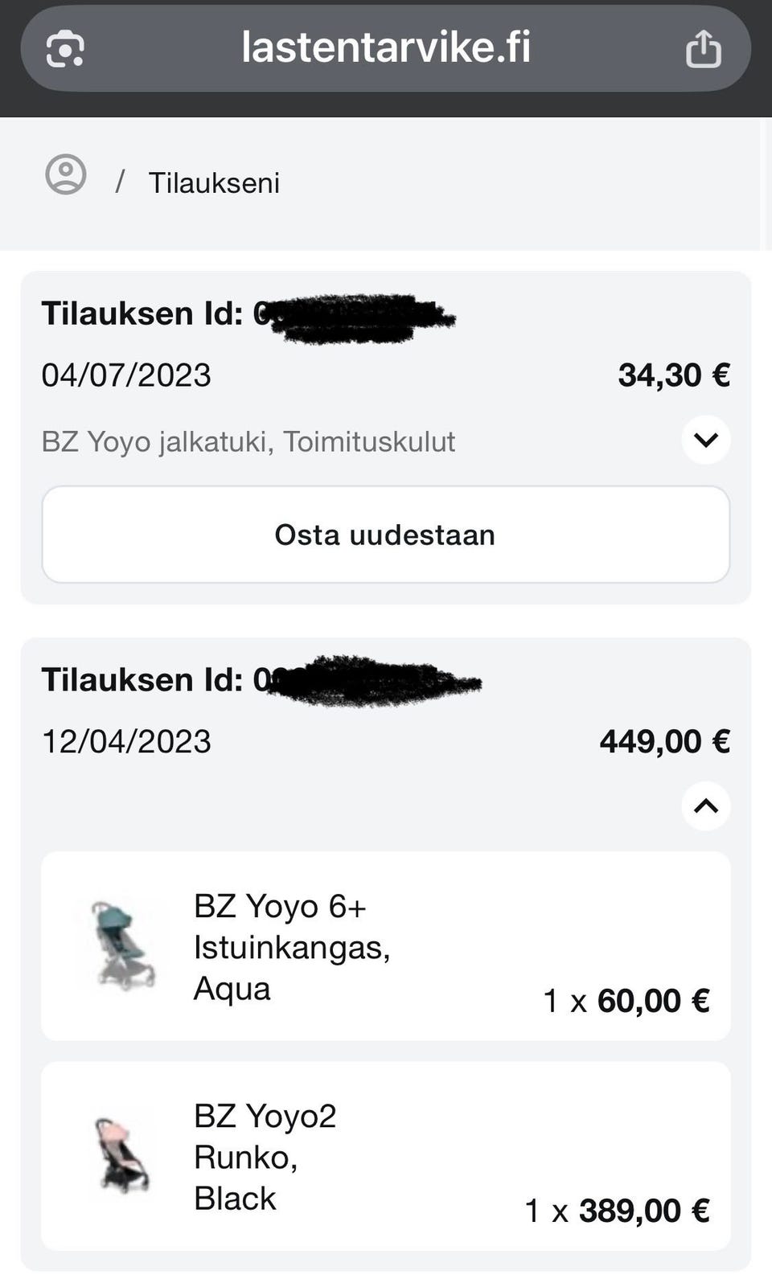Tap the page scan icon in address bar
Image resolution: width=772 pixels, height=1283 pixels.
pos(65,49)
